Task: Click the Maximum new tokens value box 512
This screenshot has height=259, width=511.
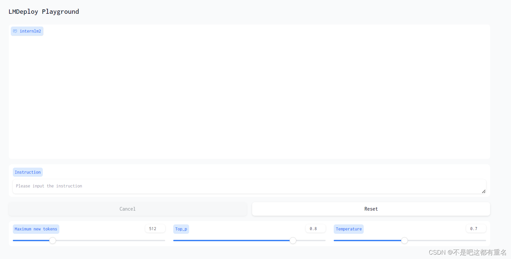Action: (155, 229)
